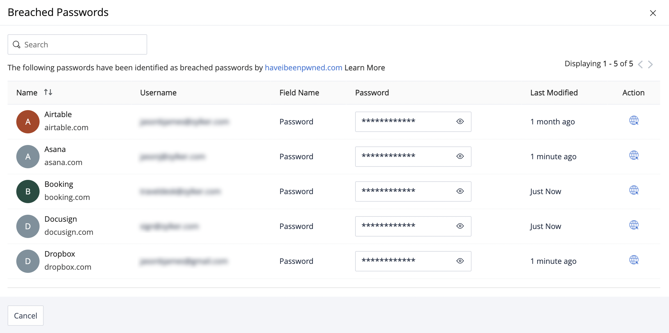
Task: Go to the previous page of results
Action: [x=640, y=64]
